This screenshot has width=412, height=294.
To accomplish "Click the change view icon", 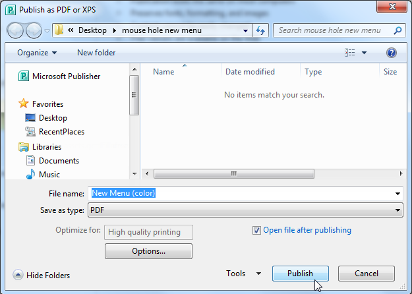I will [x=351, y=53].
